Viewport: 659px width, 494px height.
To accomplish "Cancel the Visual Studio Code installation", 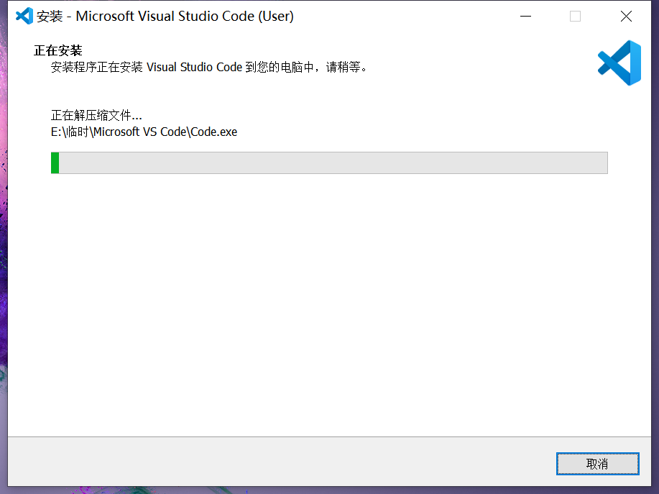I will coord(597,464).
